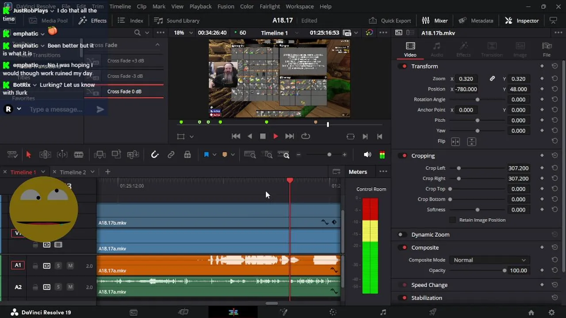Click the Replace Clip icon

click(133, 155)
